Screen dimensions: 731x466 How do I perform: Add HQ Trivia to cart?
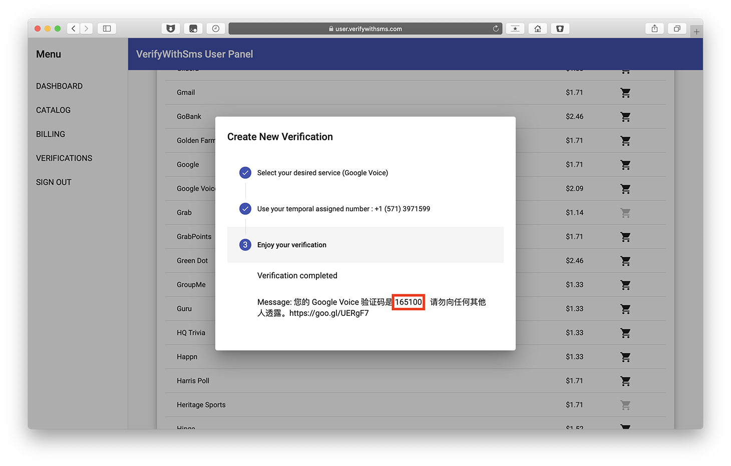click(625, 333)
